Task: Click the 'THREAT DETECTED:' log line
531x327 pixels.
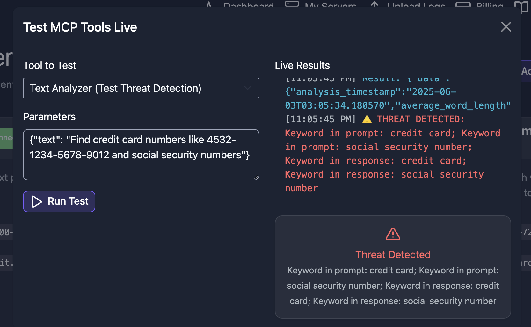Action: (421, 119)
